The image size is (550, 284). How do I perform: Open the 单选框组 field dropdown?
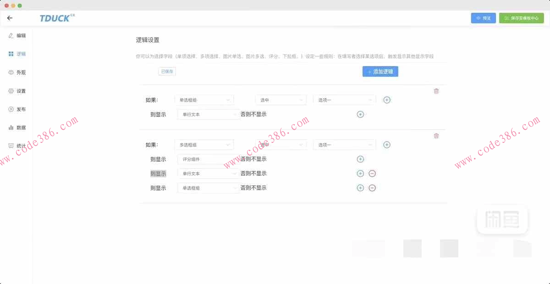pyautogui.click(x=204, y=99)
